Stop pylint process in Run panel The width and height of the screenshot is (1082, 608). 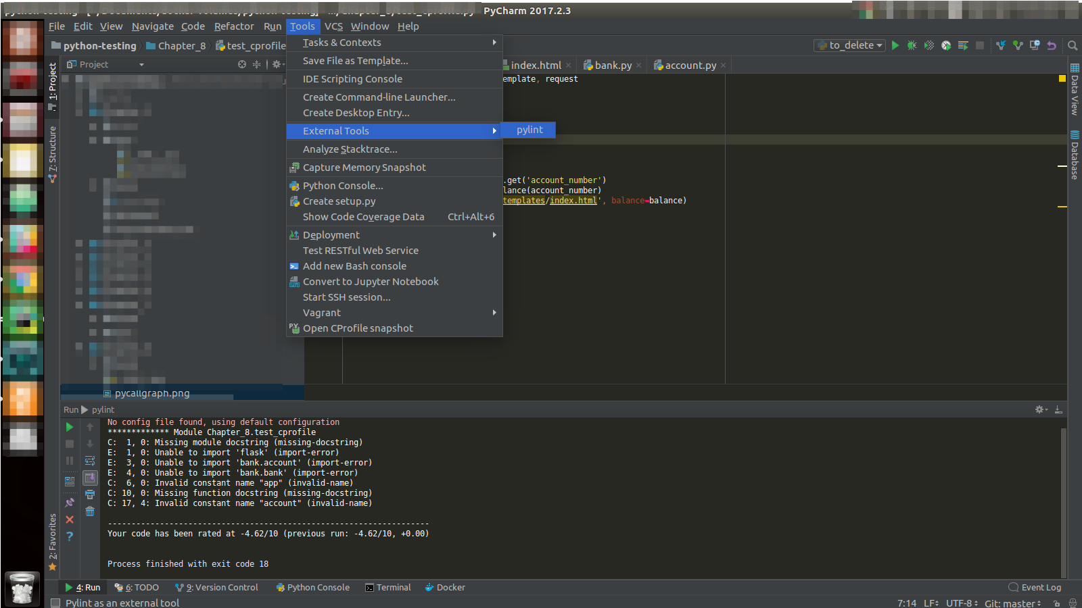coord(70,444)
